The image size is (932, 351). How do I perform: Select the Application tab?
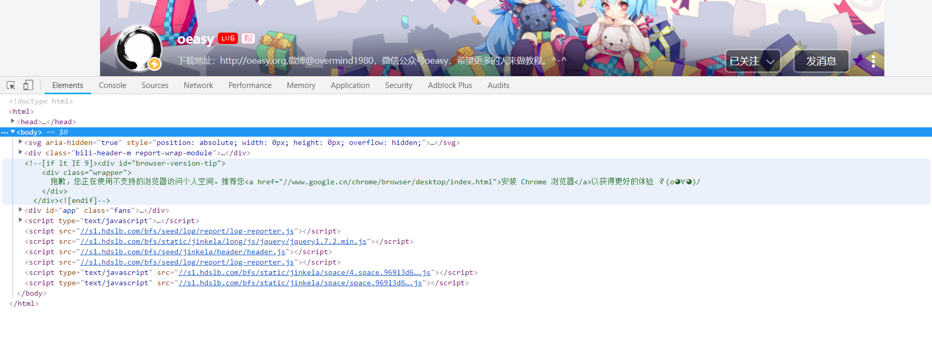[350, 85]
